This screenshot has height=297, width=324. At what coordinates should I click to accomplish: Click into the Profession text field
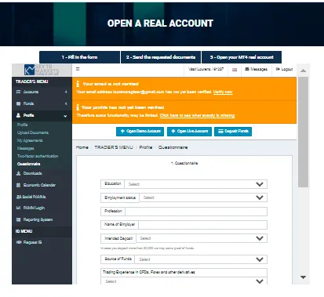point(196,212)
